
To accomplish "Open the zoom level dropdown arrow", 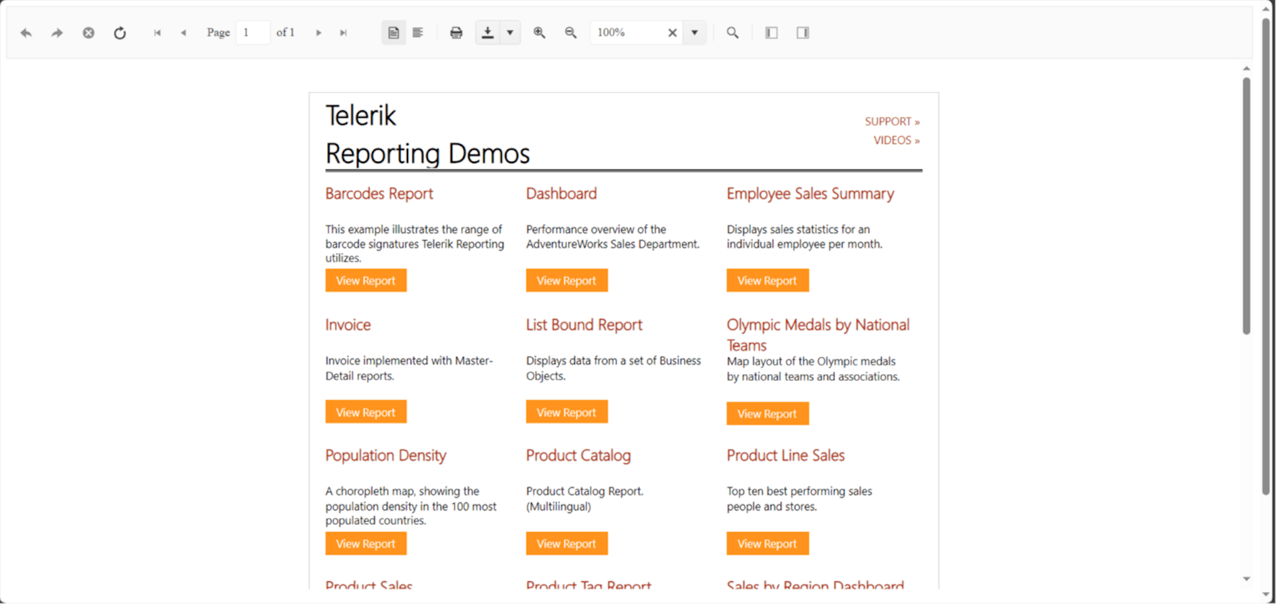I will coord(694,33).
